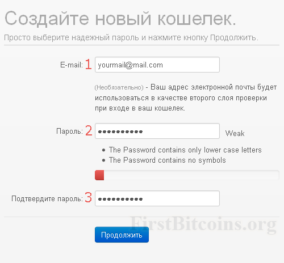This screenshot has height=263, width=284.
Task: Click the red number 3 marker
Action: (88, 197)
